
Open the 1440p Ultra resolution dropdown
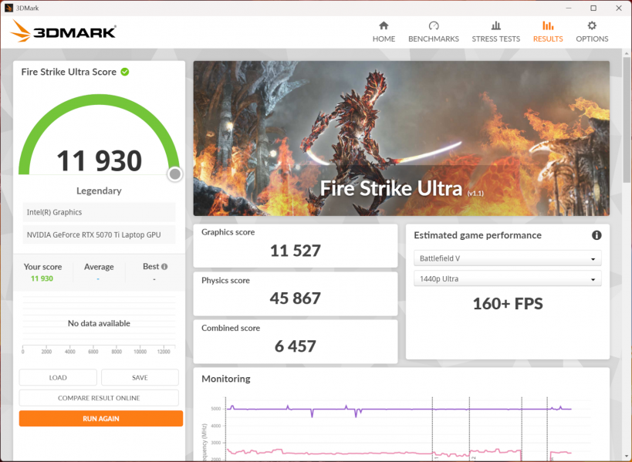pyautogui.click(x=507, y=279)
